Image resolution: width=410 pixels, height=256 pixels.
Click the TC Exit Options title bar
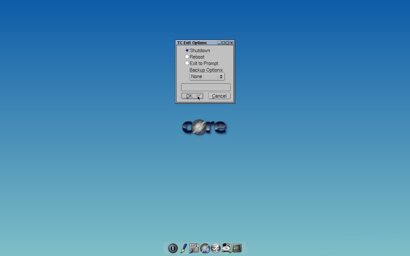196,42
